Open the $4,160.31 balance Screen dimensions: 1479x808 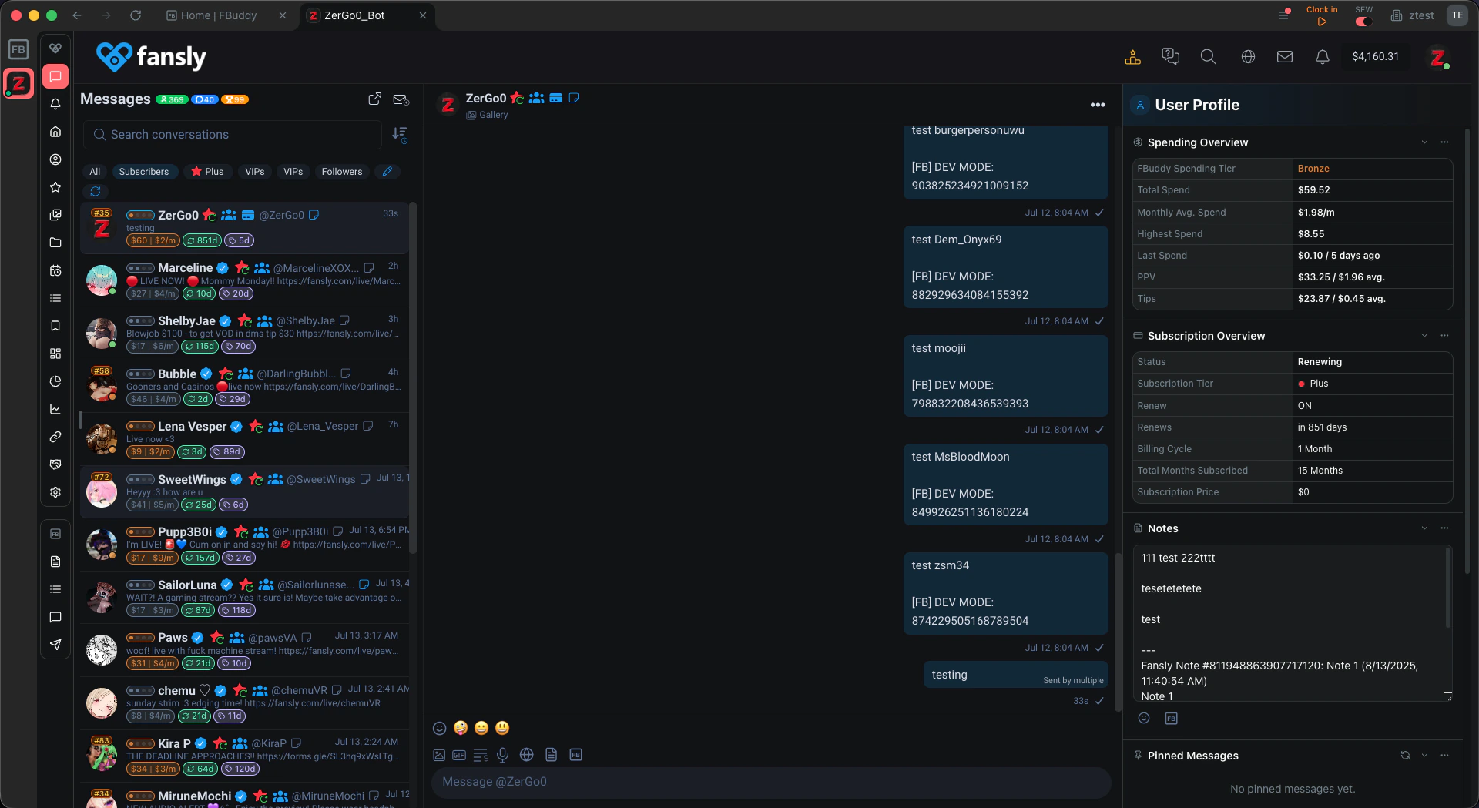[x=1375, y=56]
